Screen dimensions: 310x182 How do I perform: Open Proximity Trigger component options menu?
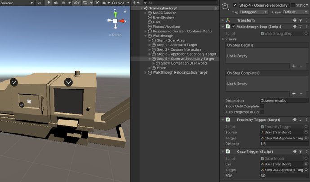click(x=306, y=120)
